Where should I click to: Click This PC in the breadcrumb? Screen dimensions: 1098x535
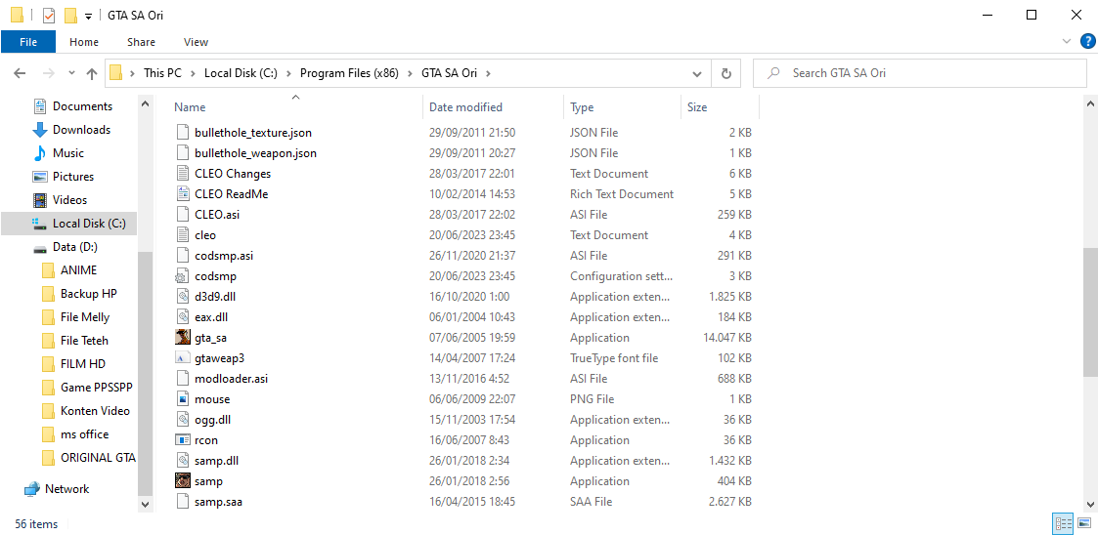[162, 72]
